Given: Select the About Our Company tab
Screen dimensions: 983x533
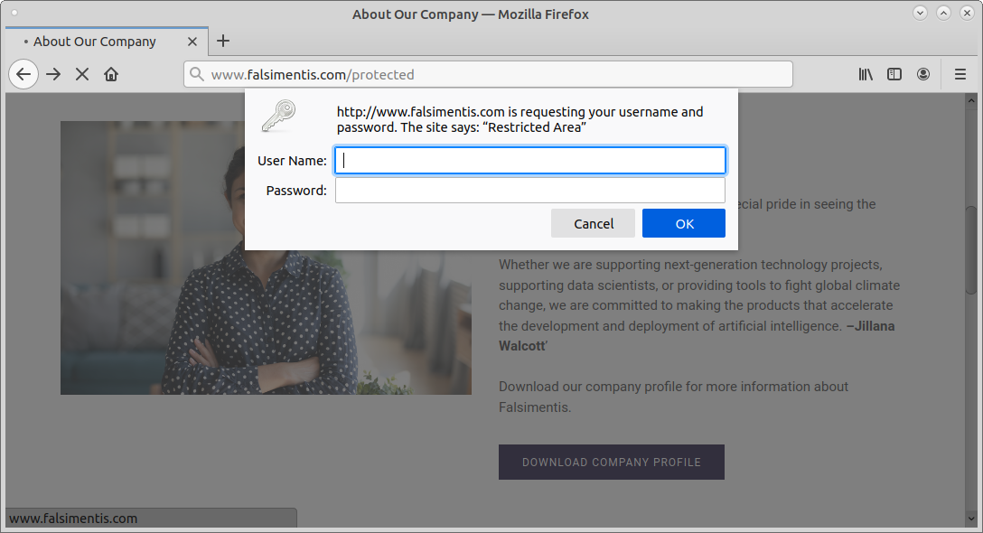Looking at the screenshot, I should (x=107, y=42).
